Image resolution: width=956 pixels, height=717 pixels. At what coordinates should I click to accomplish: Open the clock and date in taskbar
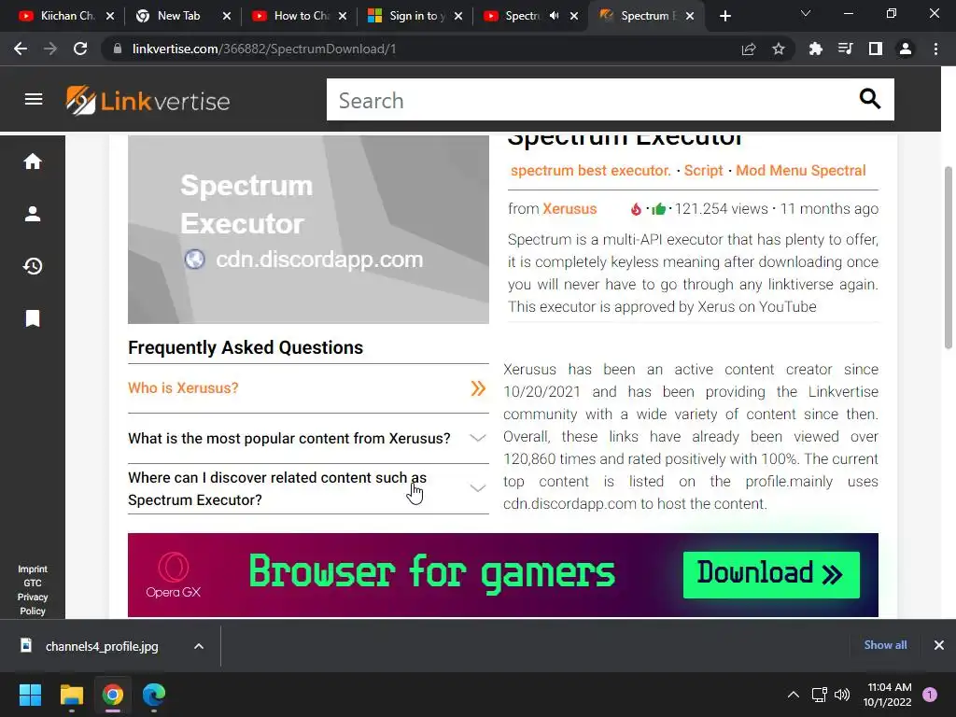point(888,695)
